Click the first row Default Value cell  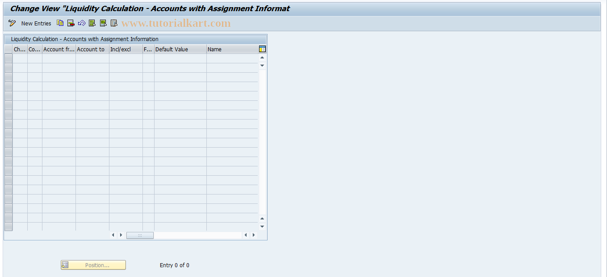[x=180, y=58]
